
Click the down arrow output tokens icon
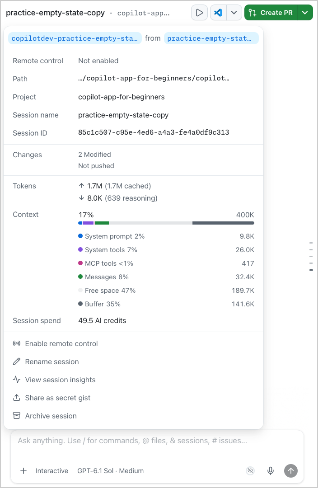point(81,198)
